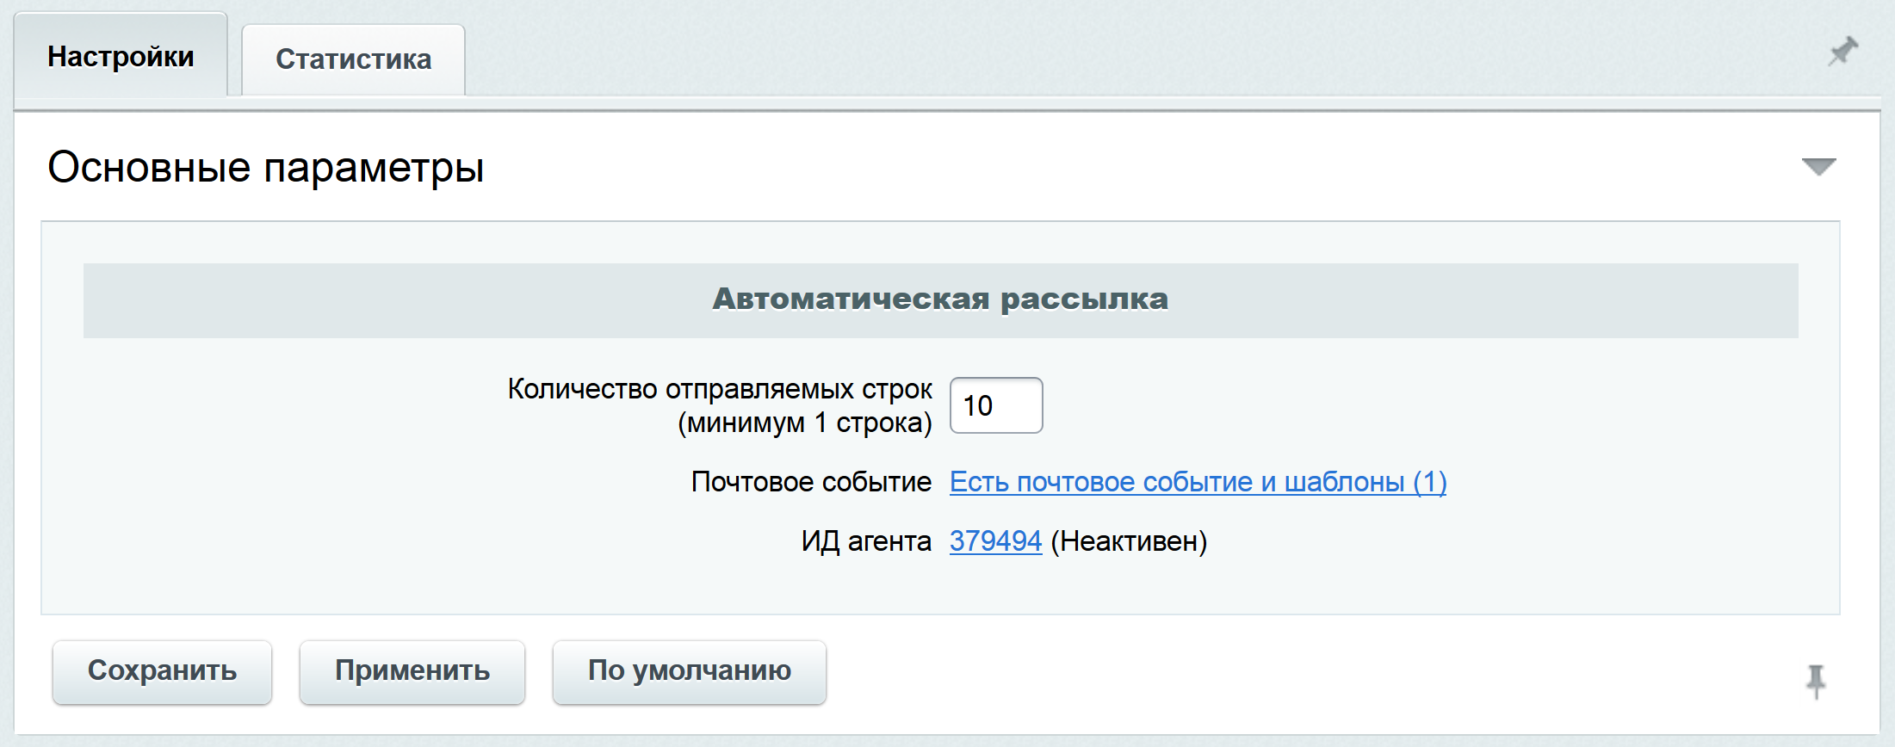This screenshot has width=1895, height=747.
Task: Click the pin icon next to the buttons
Action: [1816, 681]
